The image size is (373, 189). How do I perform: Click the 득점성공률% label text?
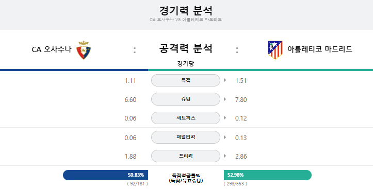(x=186, y=176)
